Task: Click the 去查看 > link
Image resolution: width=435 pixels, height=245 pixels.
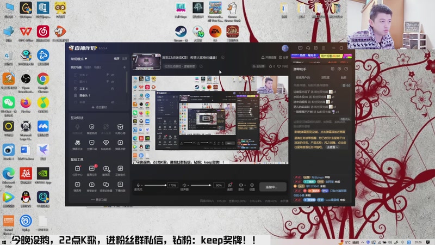Action: (332, 147)
